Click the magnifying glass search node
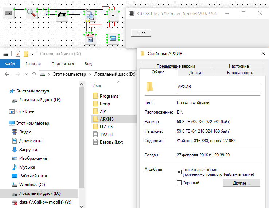This screenshot has width=269, height=208. coord(32,13)
